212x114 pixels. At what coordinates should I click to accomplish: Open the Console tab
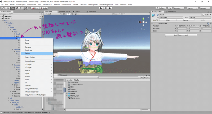pyautogui.click(x=63, y=75)
